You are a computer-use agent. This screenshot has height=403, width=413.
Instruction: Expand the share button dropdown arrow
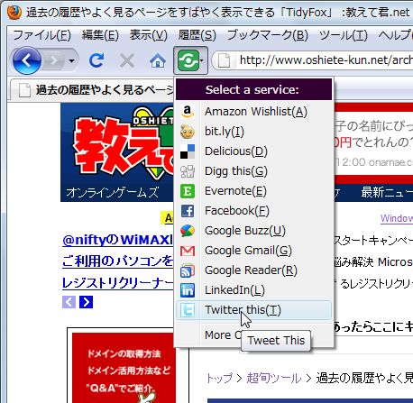[x=202, y=60]
